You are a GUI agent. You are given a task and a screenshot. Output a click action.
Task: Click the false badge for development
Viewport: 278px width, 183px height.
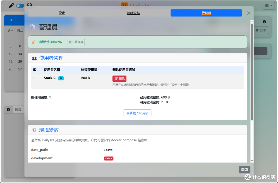coord(109,158)
